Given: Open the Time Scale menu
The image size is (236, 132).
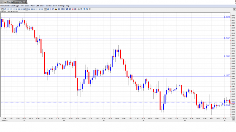Looking at the screenshot, I should 25,6.
